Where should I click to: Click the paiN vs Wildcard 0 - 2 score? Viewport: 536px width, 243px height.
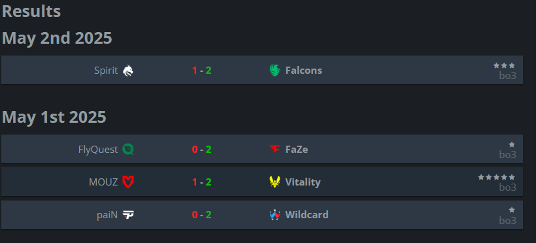[202, 215]
